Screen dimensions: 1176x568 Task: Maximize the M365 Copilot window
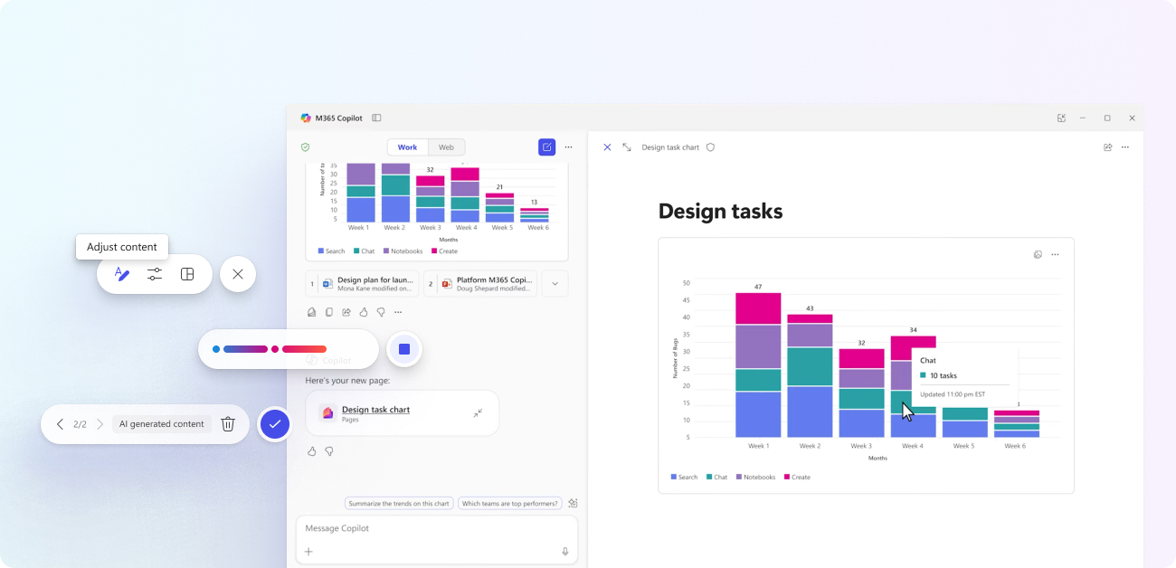(x=1107, y=118)
